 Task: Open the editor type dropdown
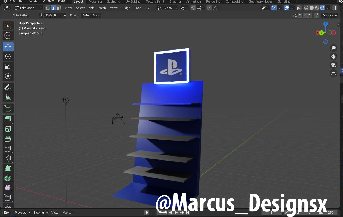tap(7, 8)
